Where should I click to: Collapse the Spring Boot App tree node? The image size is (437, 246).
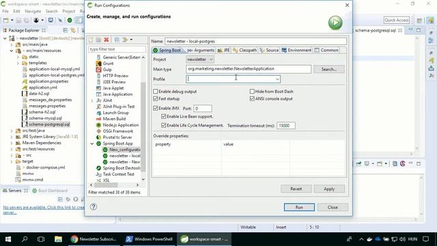92,143
